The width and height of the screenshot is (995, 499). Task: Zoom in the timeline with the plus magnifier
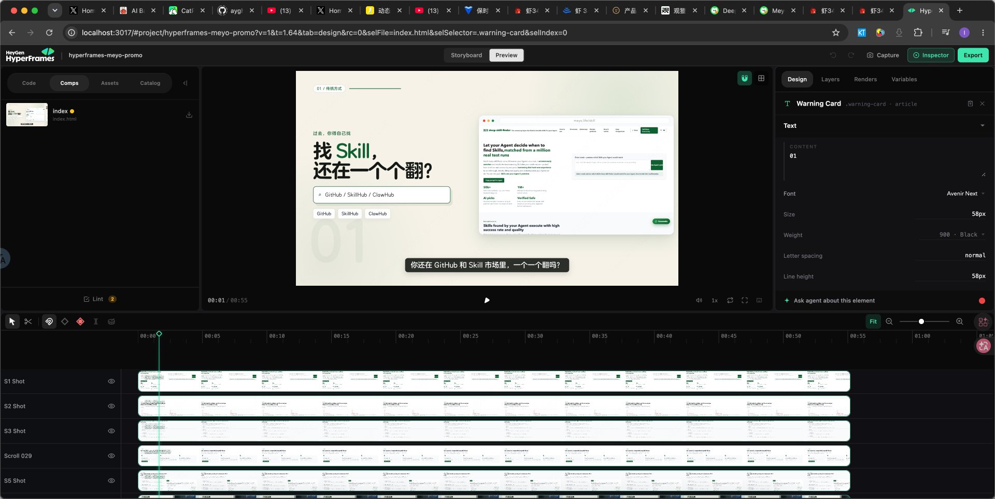tap(960, 321)
